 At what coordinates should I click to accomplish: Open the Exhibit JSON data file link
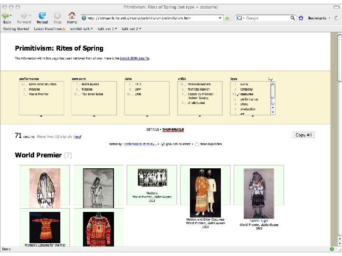tap(134, 58)
